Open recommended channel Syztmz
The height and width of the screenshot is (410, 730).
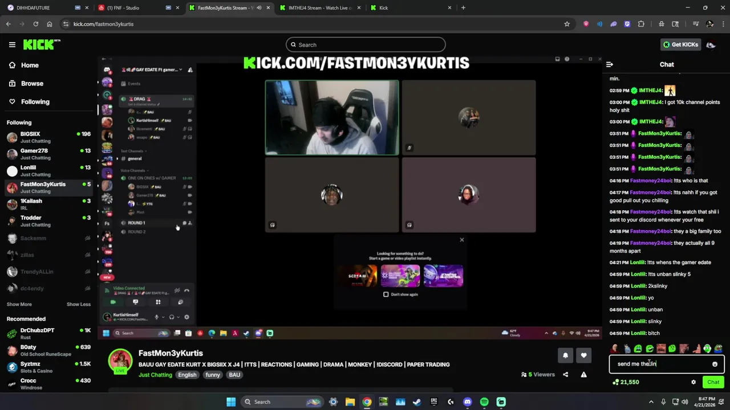tap(48, 367)
